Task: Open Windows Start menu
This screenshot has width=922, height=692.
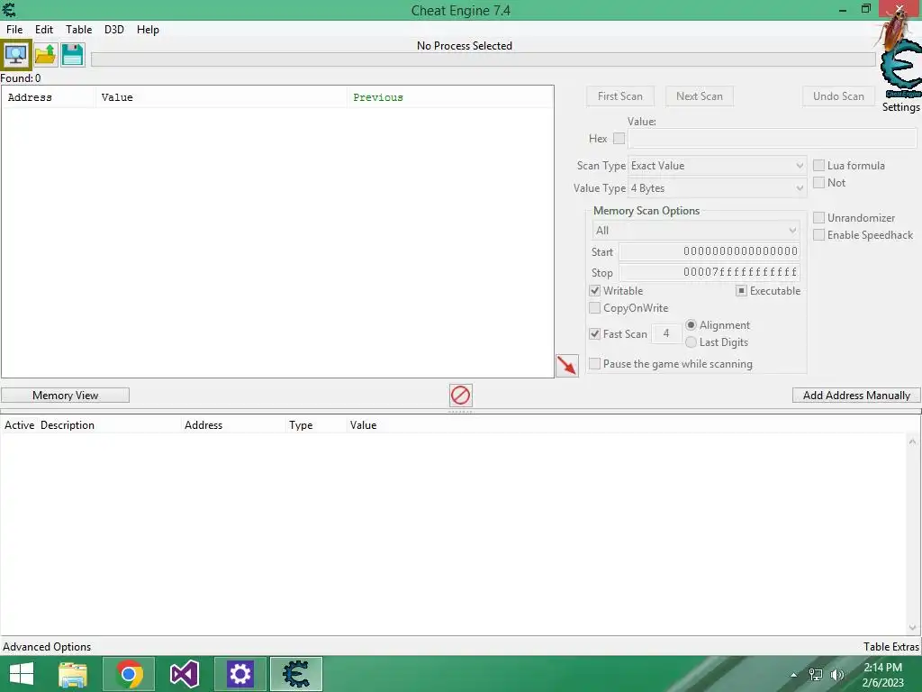Action: tap(22, 674)
